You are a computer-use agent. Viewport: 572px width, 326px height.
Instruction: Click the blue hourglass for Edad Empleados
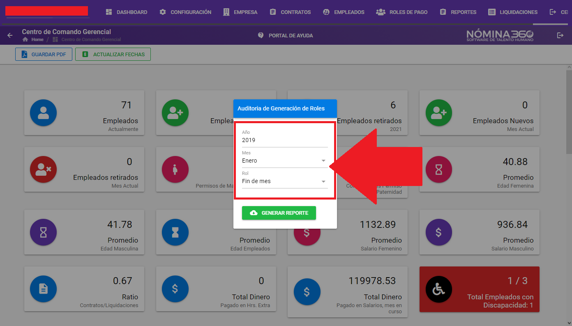click(175, 232)
